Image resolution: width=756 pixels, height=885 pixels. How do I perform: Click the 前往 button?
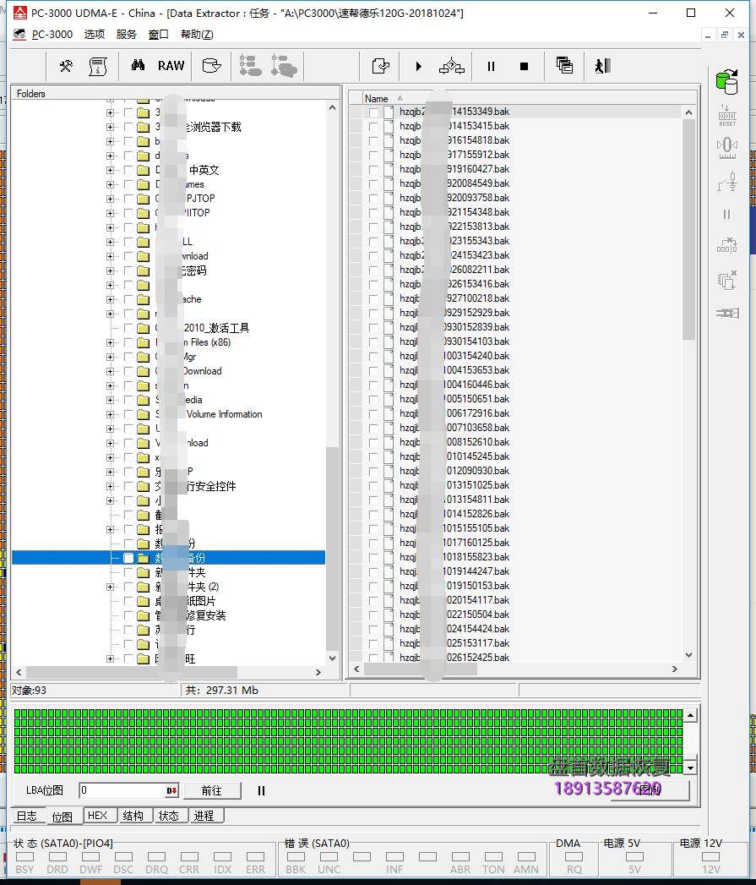(x=212, y=790)
